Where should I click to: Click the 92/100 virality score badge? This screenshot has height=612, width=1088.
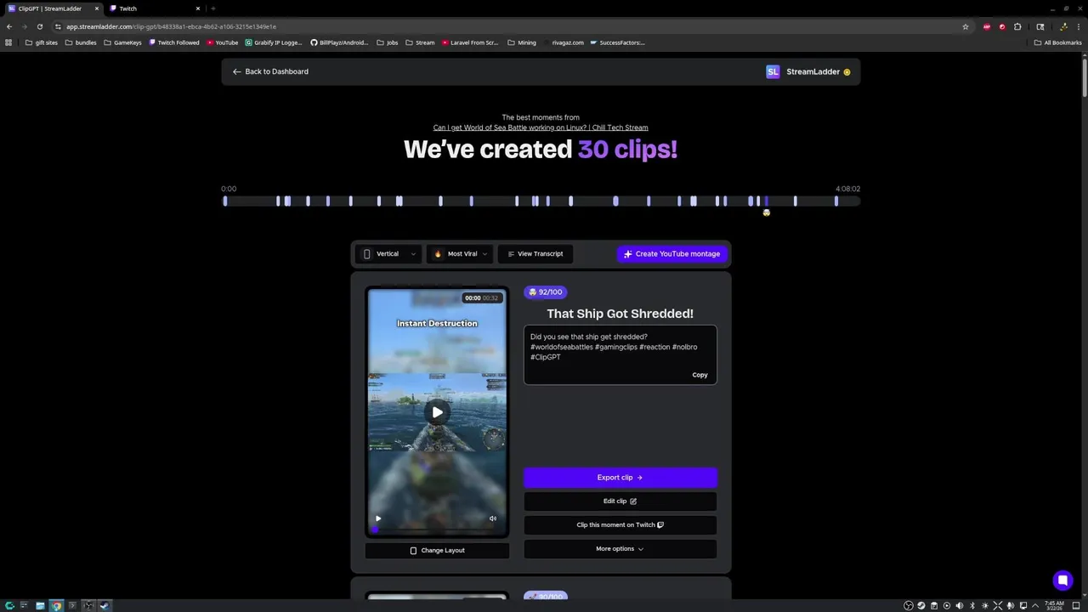(545, 292)
